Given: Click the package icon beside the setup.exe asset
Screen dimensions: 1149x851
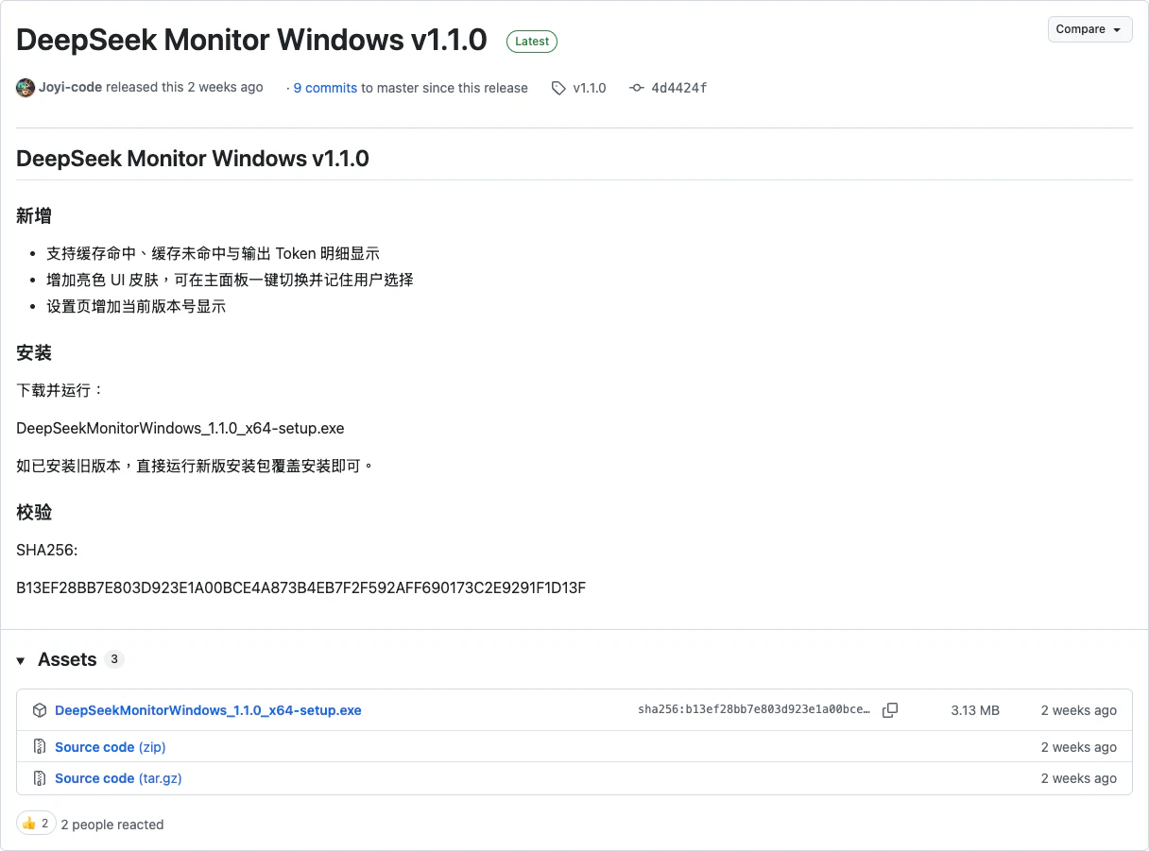Looking at the screenshot, I should 40,710.
